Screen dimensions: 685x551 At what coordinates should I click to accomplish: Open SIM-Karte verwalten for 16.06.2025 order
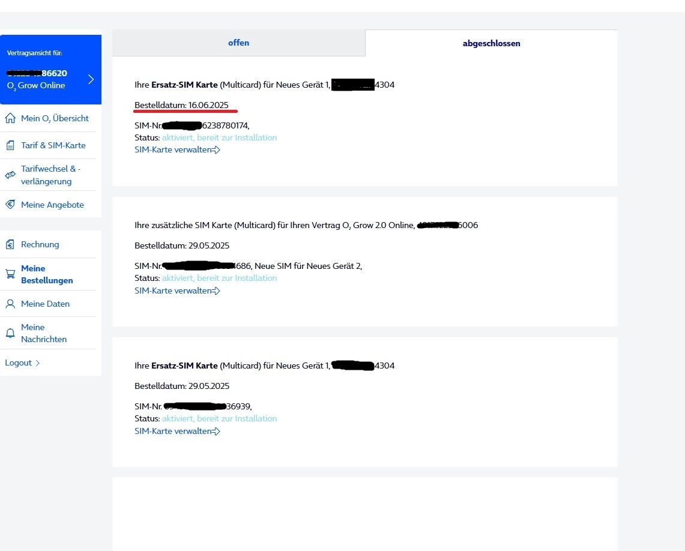[x=177, y=150]
